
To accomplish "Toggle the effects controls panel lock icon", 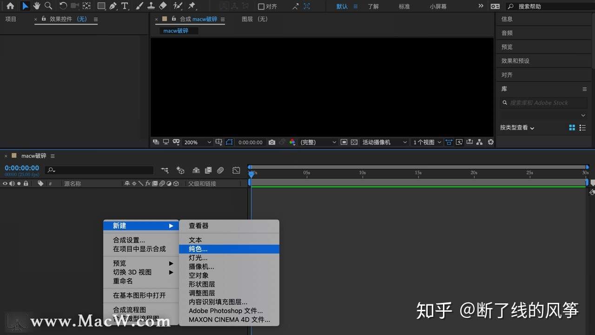I will pos(44,19).
